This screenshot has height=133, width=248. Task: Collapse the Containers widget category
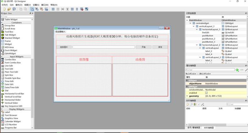(2, 23)
